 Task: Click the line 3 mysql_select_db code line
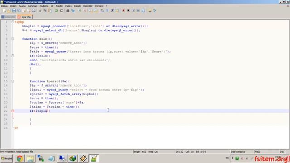(x=81, y=30)
